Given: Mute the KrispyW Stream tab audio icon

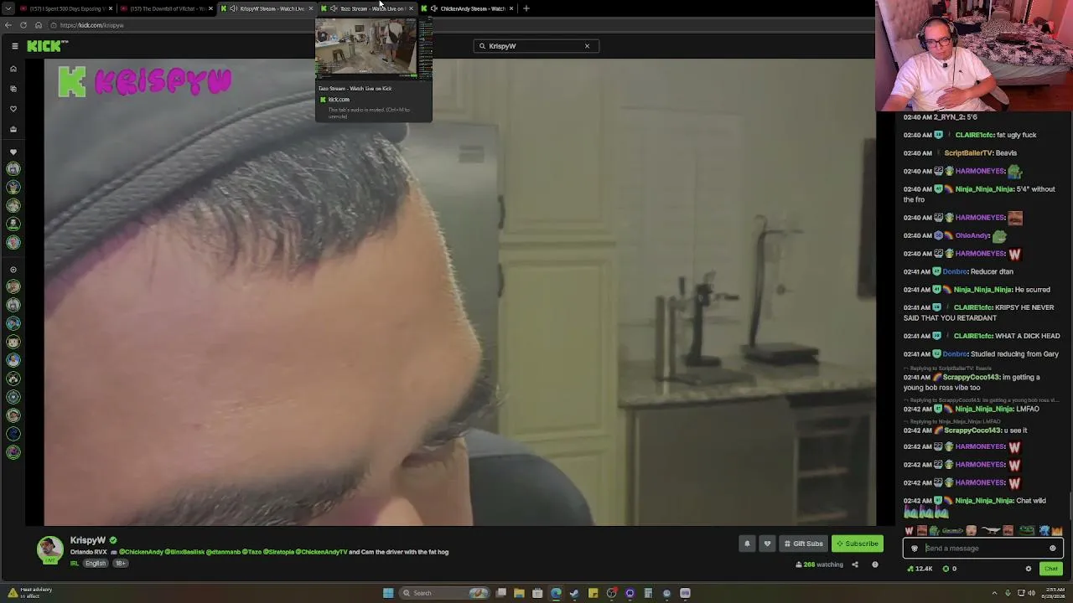Looking at the screenshot, I should click(x=233, y=8).
